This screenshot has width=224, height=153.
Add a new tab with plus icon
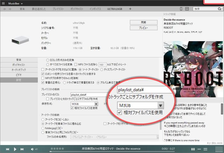click(x=130, y=9)
